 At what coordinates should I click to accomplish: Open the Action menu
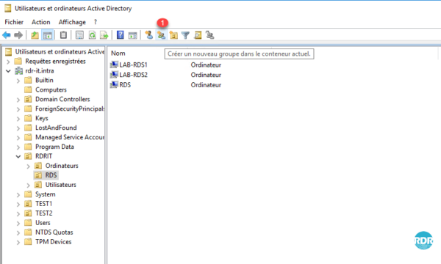coord(41,22)
